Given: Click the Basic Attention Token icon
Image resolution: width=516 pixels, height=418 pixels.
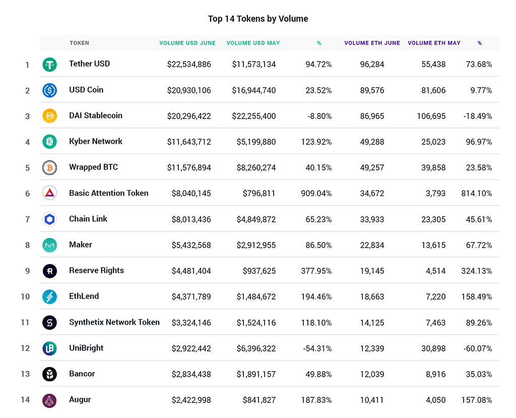Looking at the screenshot, I should [x=49, y=193].
